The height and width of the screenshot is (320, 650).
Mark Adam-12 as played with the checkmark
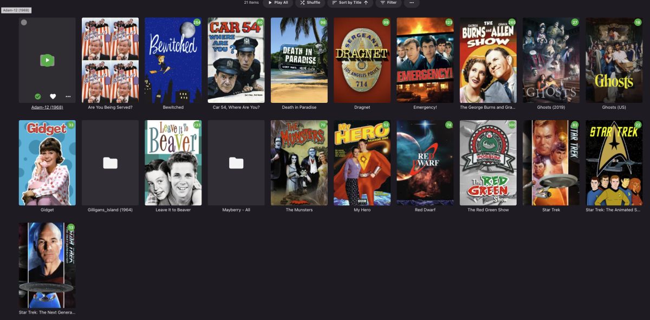[37, 96]
